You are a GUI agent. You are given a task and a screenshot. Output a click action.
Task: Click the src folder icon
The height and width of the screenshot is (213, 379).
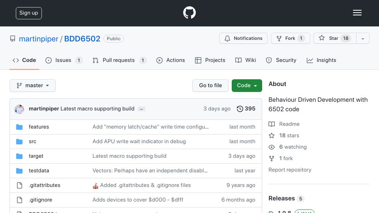(19, 142)
